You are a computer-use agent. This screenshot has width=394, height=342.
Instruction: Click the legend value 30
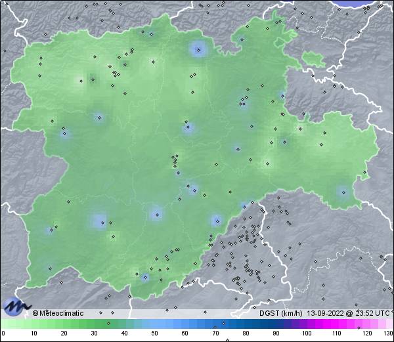[94, 333]
